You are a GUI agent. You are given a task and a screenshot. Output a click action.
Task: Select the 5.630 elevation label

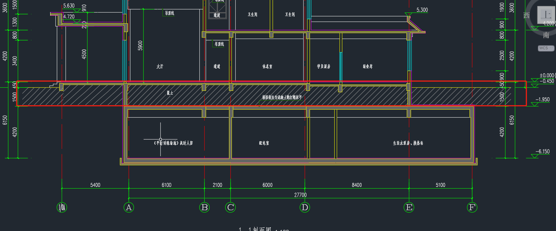(69, 6)
